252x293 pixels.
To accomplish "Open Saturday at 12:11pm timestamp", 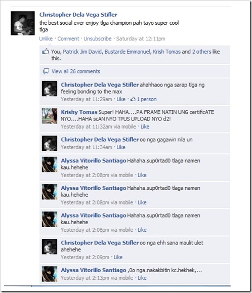I will coord(141,38).
